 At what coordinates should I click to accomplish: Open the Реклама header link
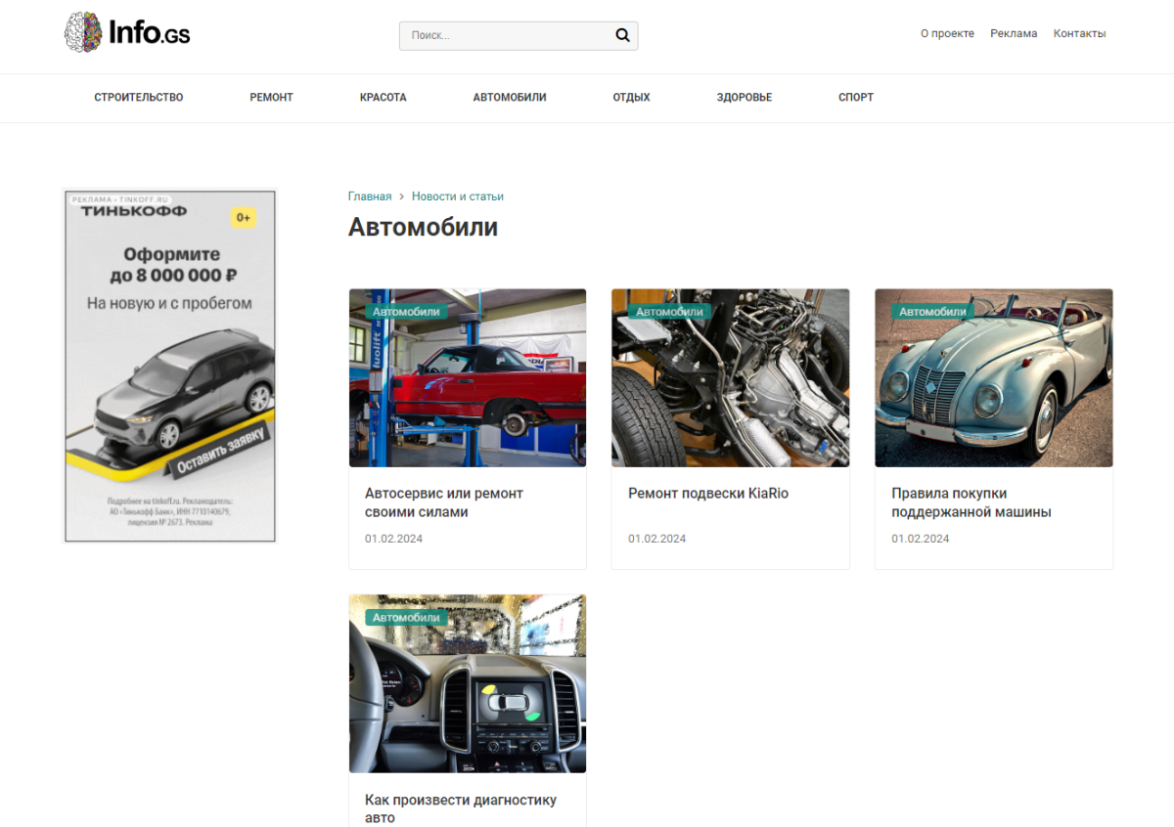(x=1014, y=33)
